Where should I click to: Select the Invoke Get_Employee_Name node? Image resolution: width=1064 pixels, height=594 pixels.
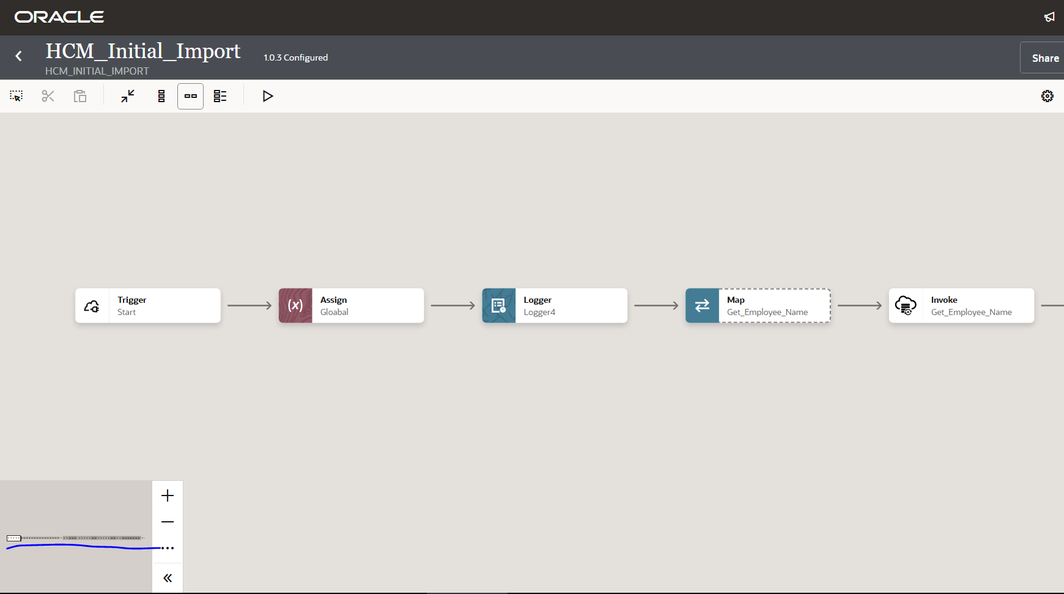962,305
